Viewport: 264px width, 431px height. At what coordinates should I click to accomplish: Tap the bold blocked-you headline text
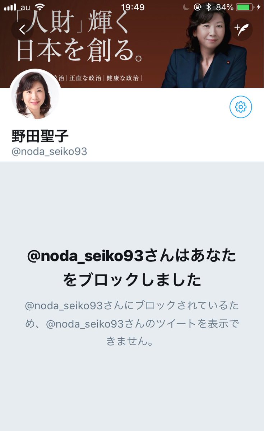(132, 268)
